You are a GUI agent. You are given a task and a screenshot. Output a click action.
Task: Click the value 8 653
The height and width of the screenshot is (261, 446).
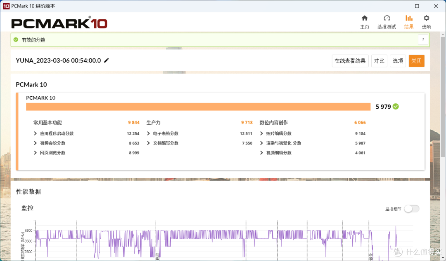click(x=134, y=143)
